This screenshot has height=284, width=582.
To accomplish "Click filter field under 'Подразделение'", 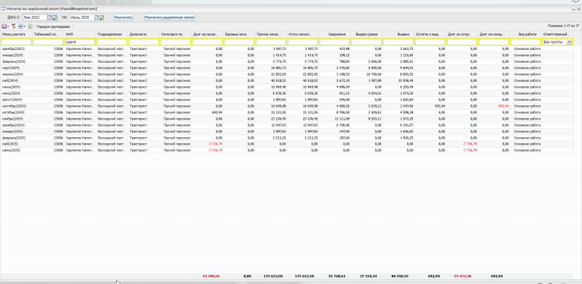I will click(111, 42).
